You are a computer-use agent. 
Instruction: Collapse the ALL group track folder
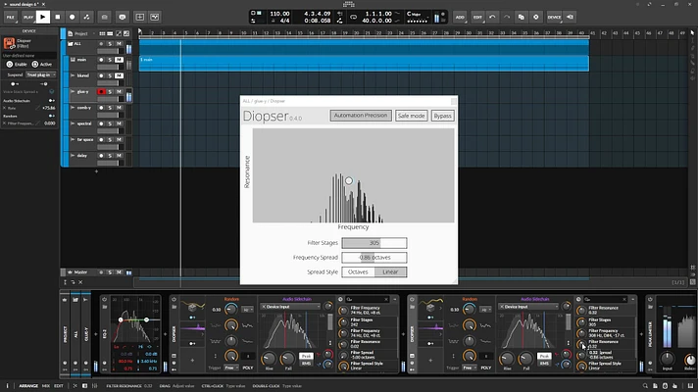[71, 43]
